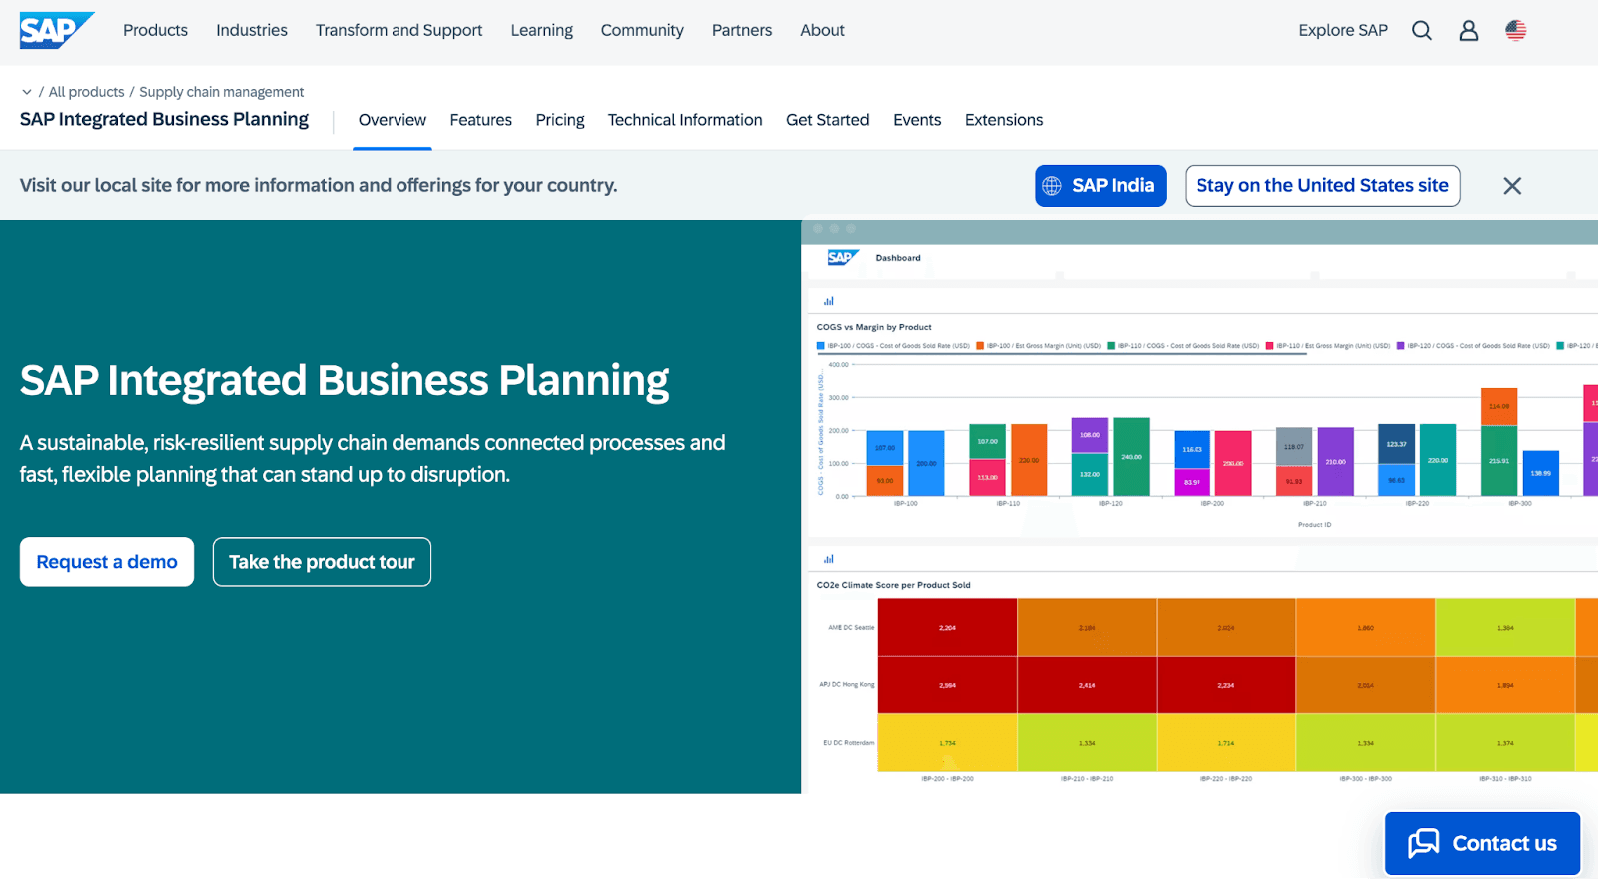Click the IBP-100 blue bar showing 200.00
This screenshot has height=879, width=1598.
(926, 463)
